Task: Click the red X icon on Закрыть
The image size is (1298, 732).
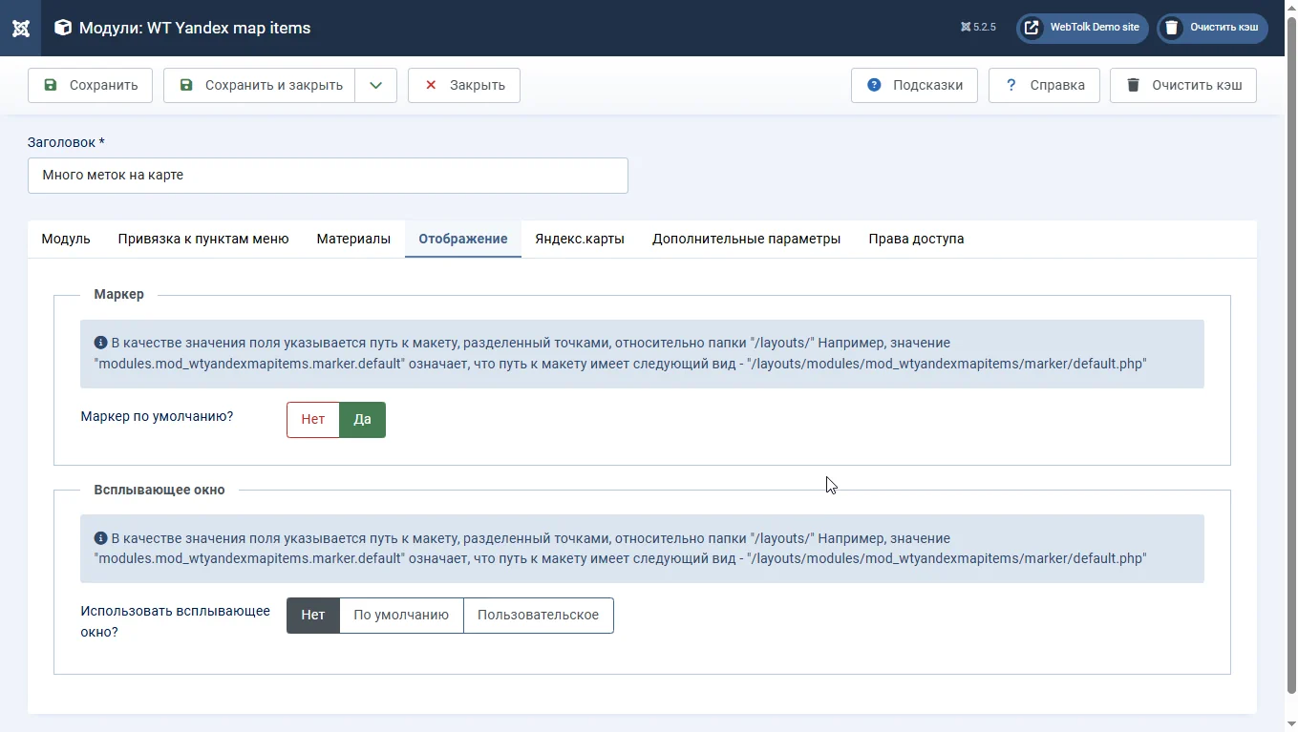Action: pyautogui.click(x=431, y=85)
